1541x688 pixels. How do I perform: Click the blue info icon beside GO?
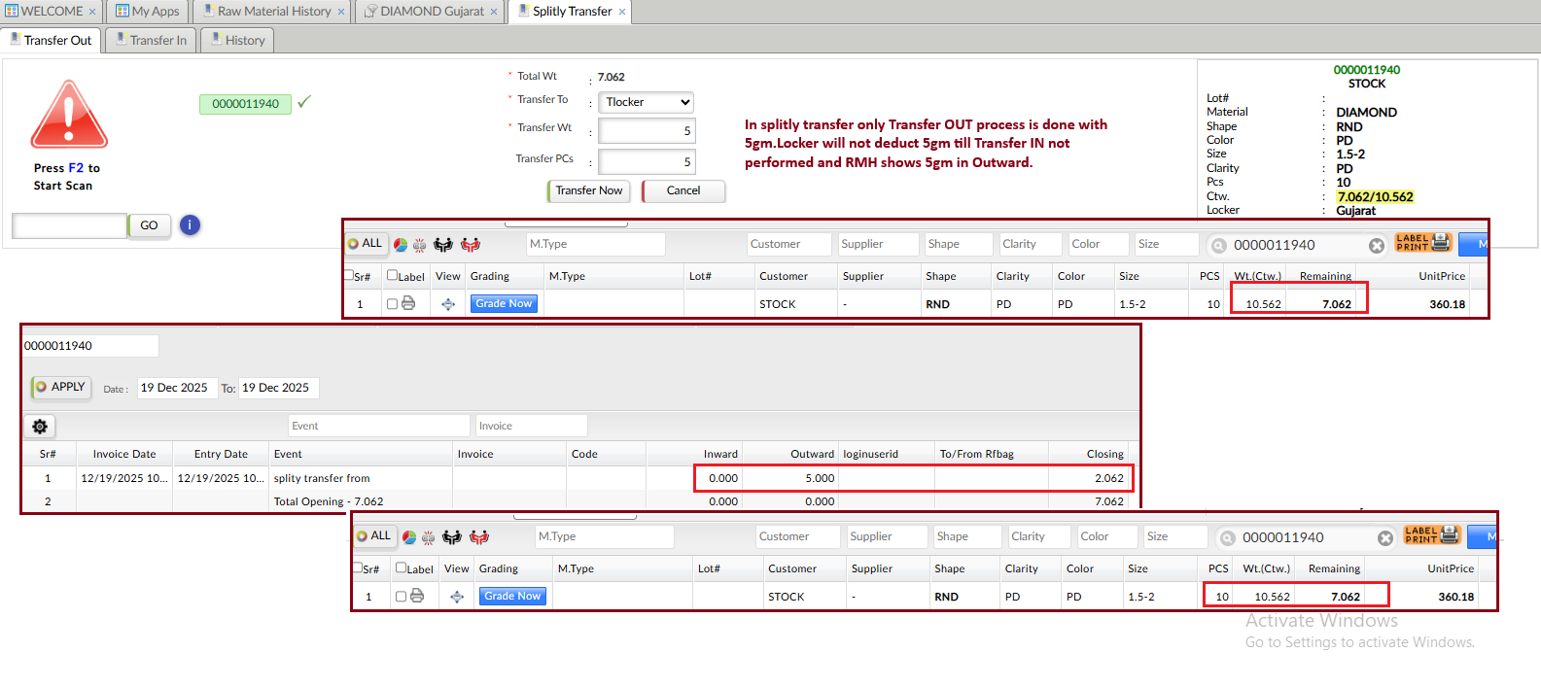pos(190,225)
